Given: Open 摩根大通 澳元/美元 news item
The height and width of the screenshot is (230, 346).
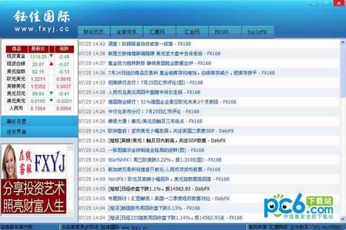Looking at the screenshot, I should pos(155,121).
